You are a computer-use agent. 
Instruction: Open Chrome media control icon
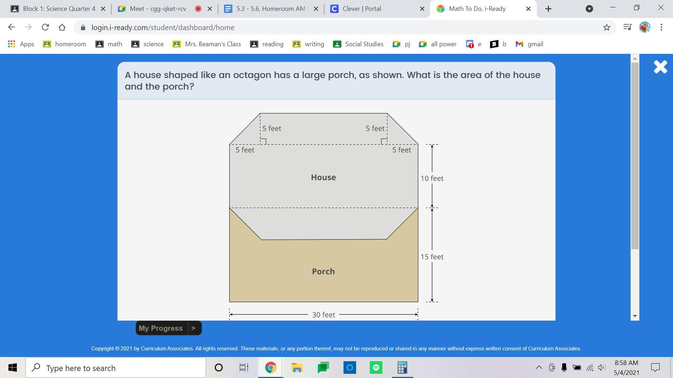[x=627, y=27]
